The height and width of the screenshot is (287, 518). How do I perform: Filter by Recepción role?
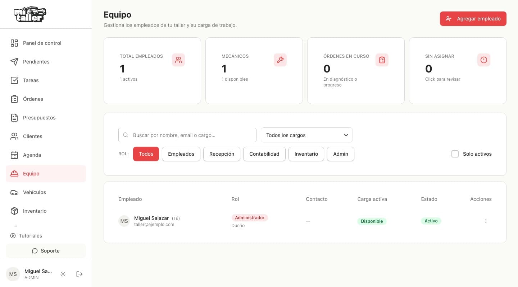coord(222,154)
